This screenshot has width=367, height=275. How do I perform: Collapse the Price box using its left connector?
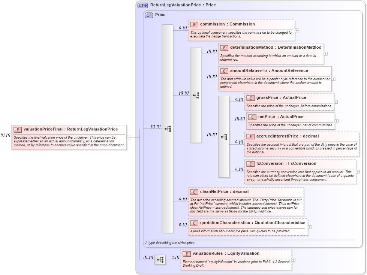129,137
